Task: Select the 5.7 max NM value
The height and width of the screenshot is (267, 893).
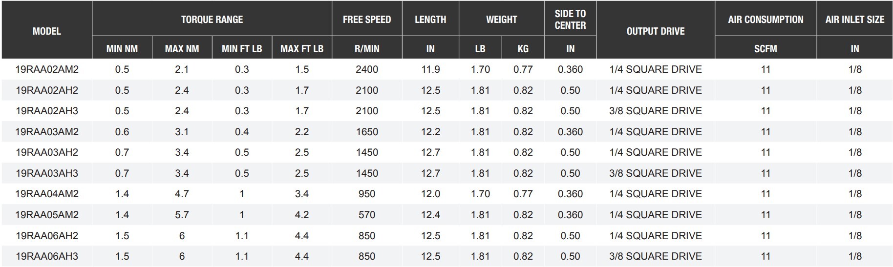Action: 182,215
